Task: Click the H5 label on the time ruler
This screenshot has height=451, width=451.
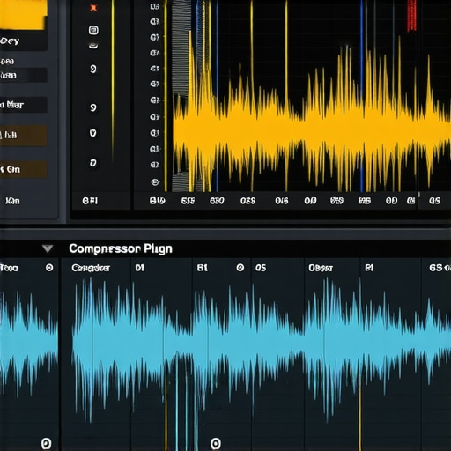Action: [x=365, y=201]
